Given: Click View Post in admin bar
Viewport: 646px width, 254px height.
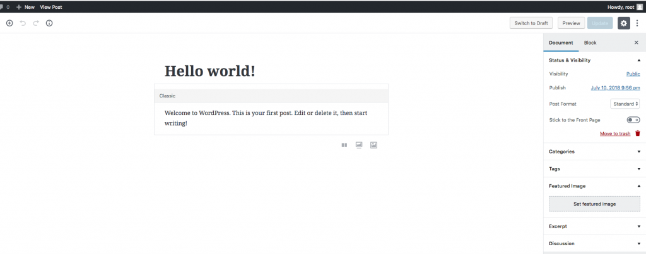Looking at the screenshot, I should pos(51,7).
